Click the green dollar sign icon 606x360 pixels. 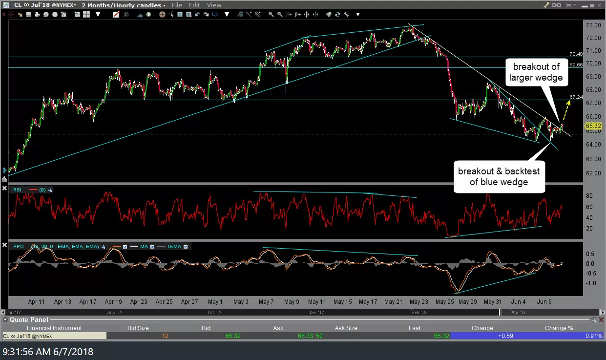coord(148,15)
